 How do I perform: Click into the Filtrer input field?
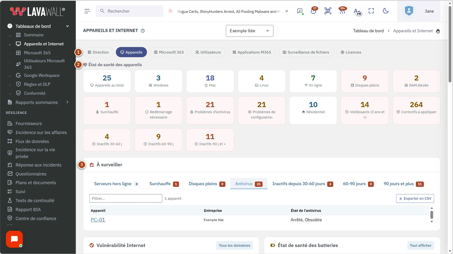126,198
